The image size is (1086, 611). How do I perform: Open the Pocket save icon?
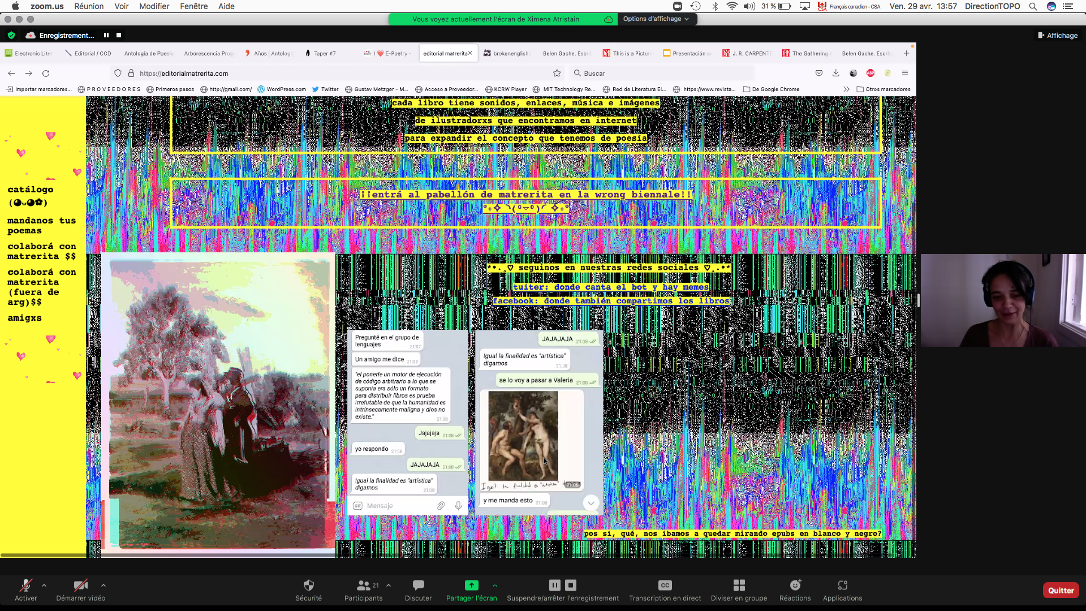click(x=818, y=73)
